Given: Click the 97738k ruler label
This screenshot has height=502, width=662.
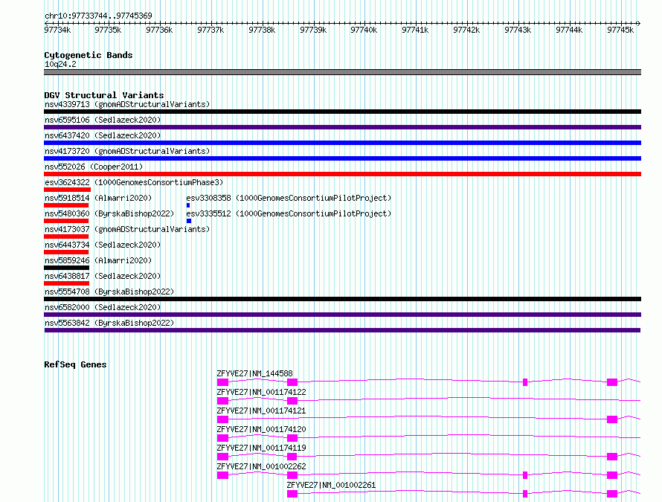Looking at the screenshot, I should point(262,30).
